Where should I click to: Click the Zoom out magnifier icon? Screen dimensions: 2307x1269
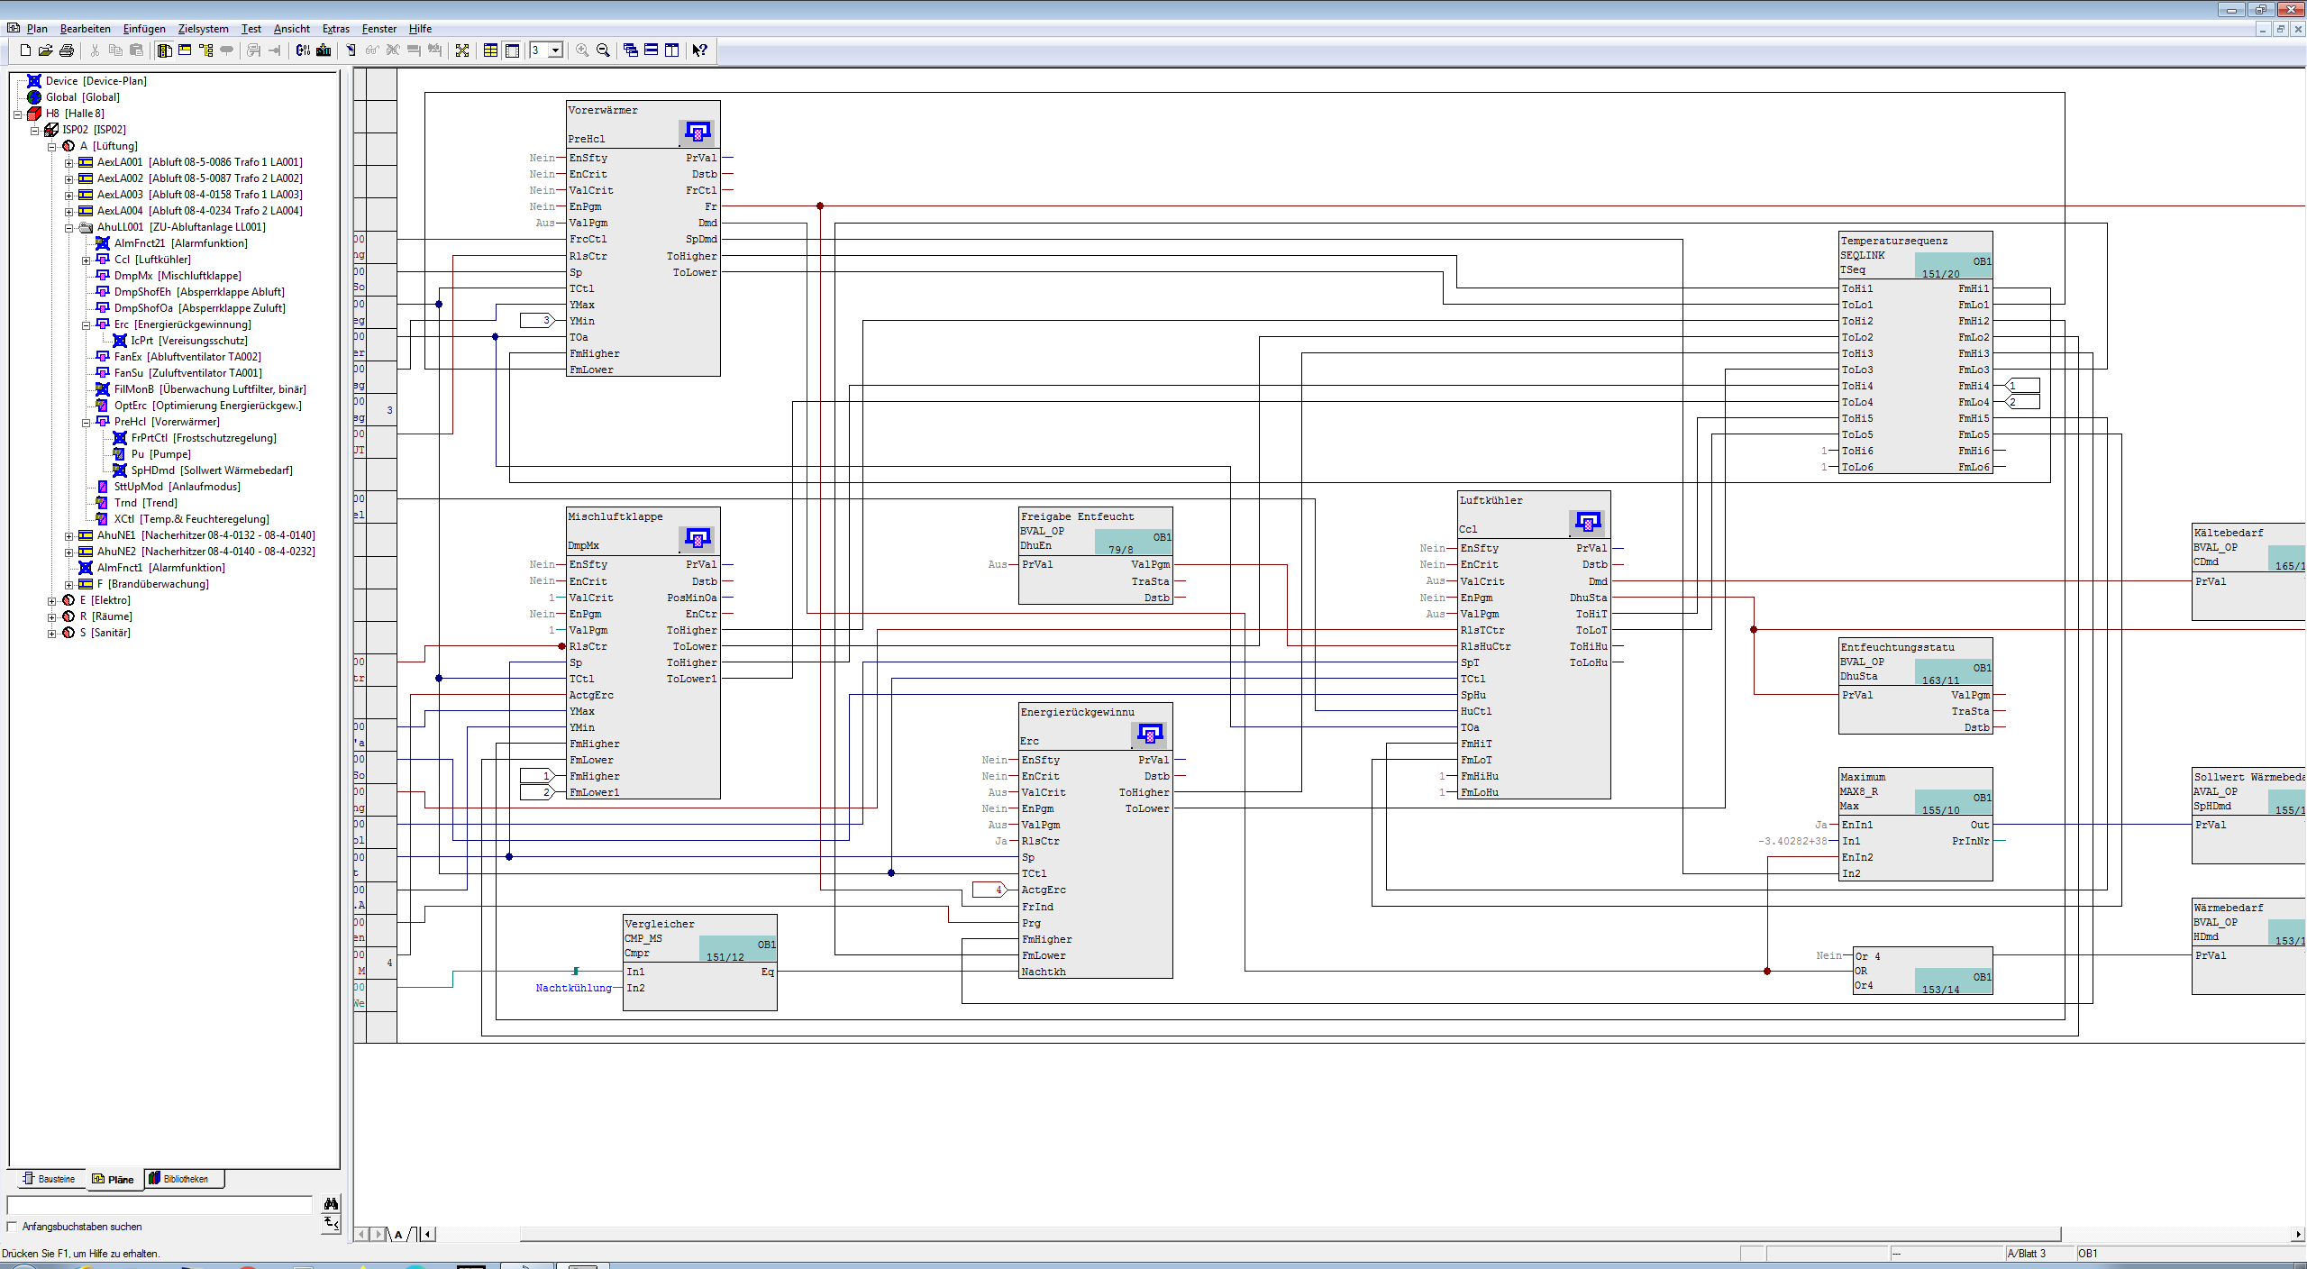click(603, 50)
